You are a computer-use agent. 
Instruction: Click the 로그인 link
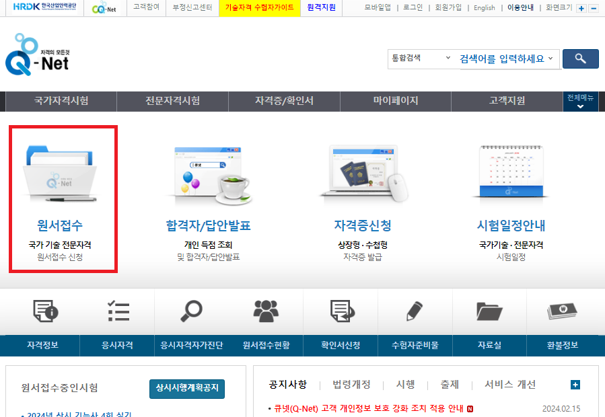412,8
